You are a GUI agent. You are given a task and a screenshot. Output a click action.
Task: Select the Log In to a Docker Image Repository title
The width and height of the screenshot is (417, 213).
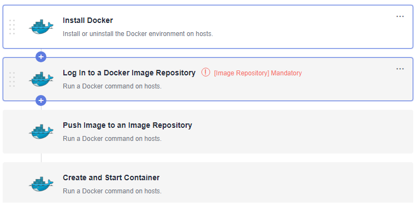pos(129,73)
